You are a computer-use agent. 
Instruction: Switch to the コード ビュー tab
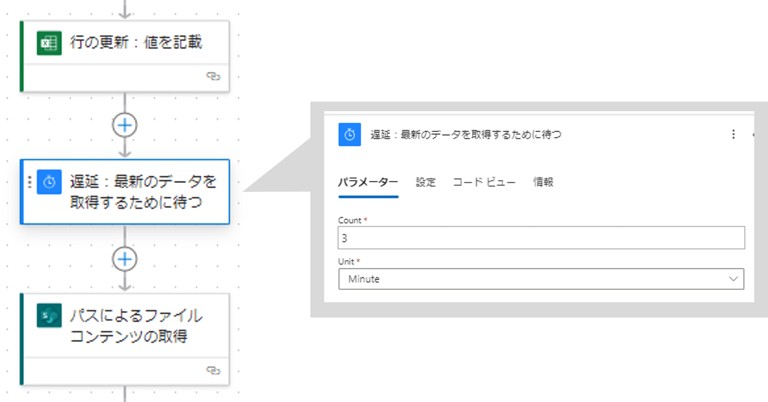coord(484,182)
